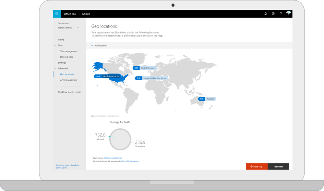Open the Office 365 datacenters link
Screen dimensions: 324x191
[130, 161]
